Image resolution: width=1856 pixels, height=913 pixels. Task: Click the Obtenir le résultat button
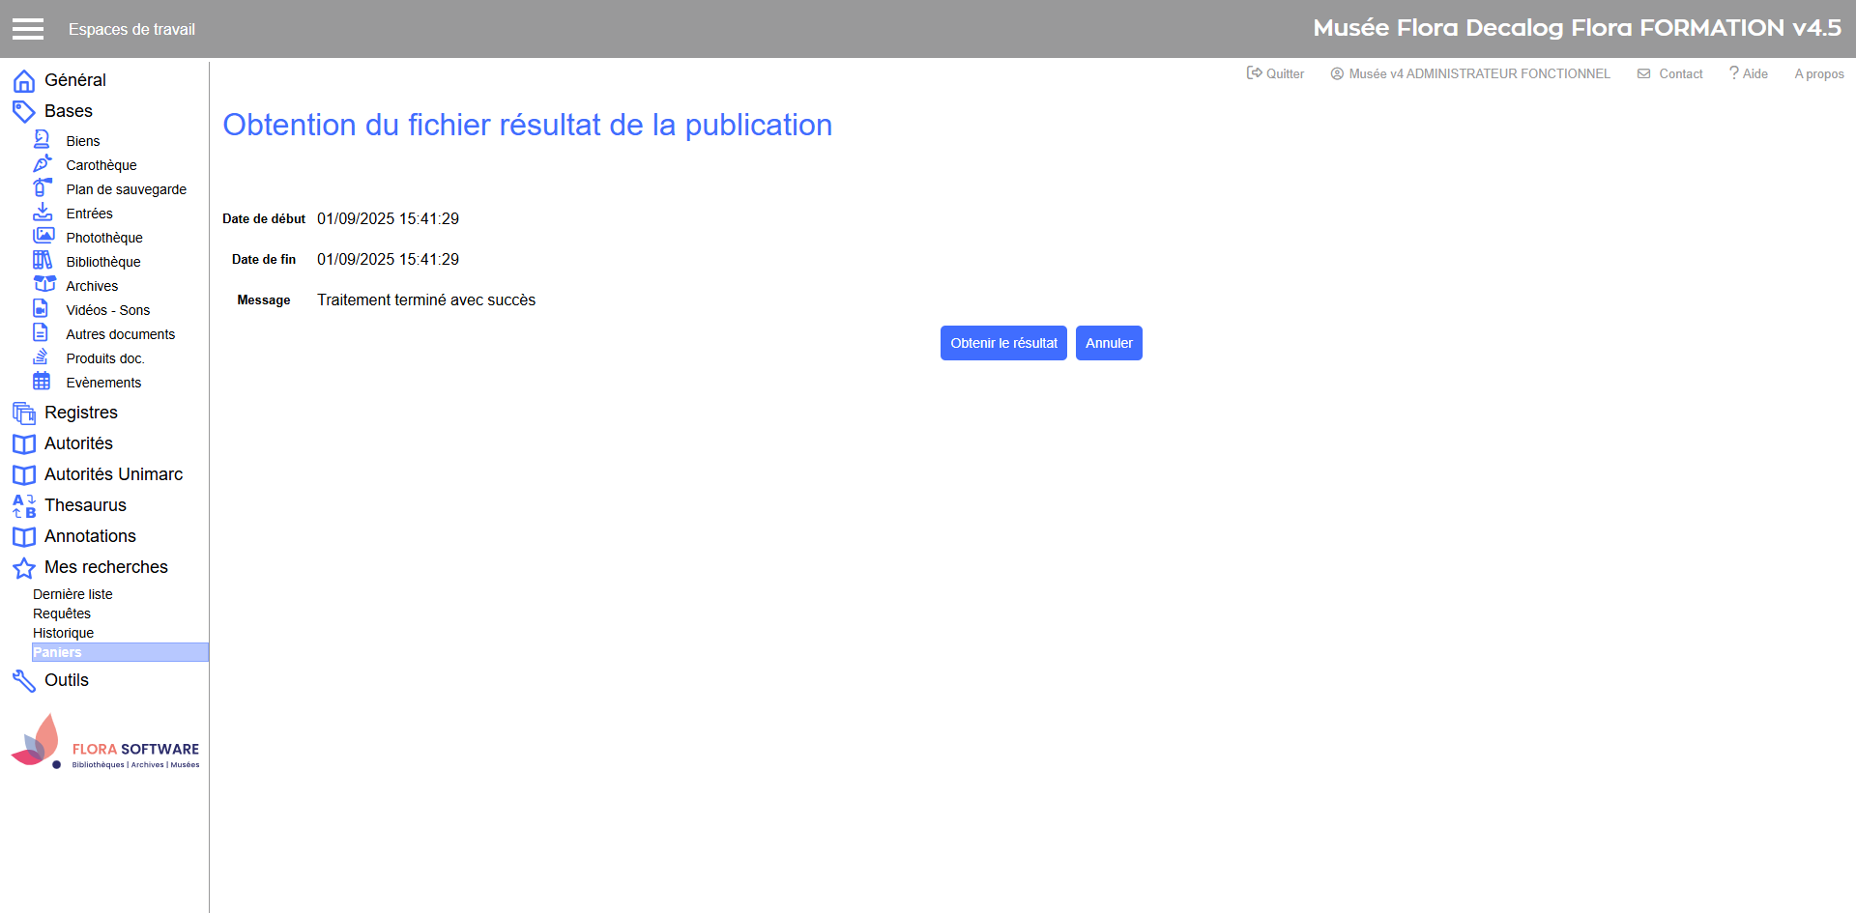(1002, 343)
